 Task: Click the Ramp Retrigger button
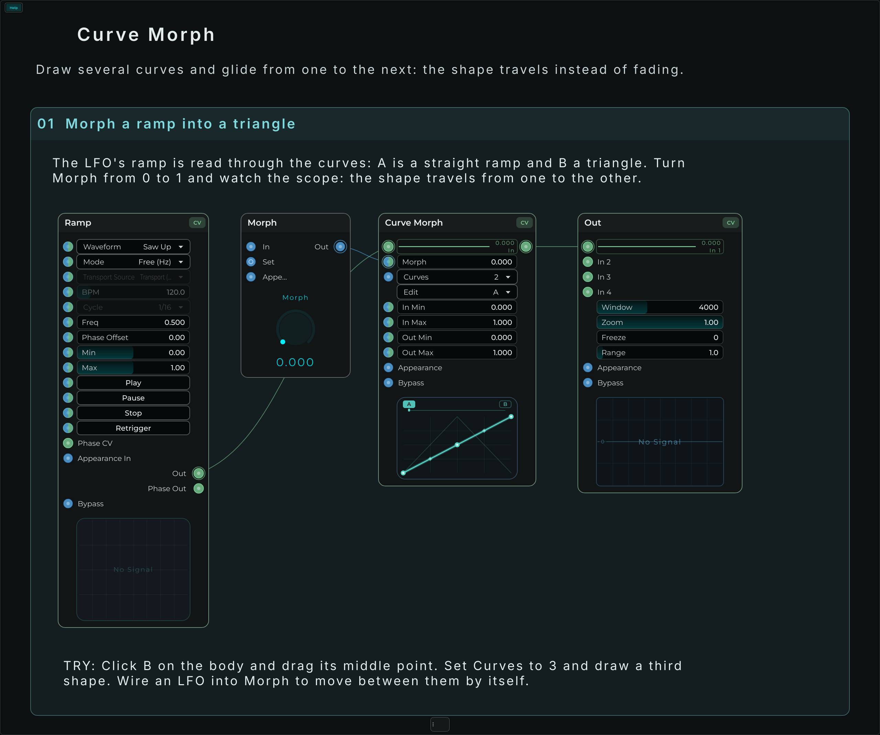[133, 428]
